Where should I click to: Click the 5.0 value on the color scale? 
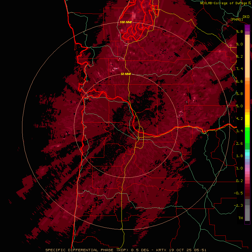click(239, 106)
